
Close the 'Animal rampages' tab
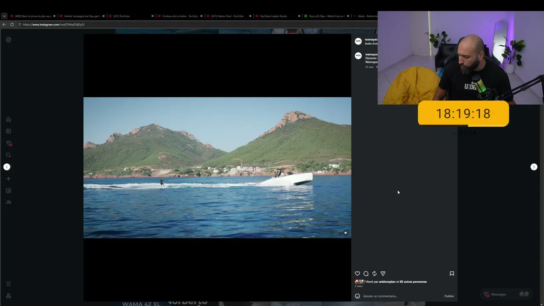[103, 16]
